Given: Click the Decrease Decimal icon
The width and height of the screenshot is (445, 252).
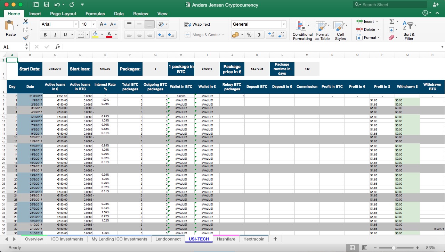Looking at the screenshot, I should pyautogui.click(x=282, y=35).
